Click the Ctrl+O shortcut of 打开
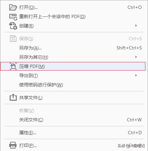This screenshot has width=148, height=151. pyautogui.click(x=134, y=7)
